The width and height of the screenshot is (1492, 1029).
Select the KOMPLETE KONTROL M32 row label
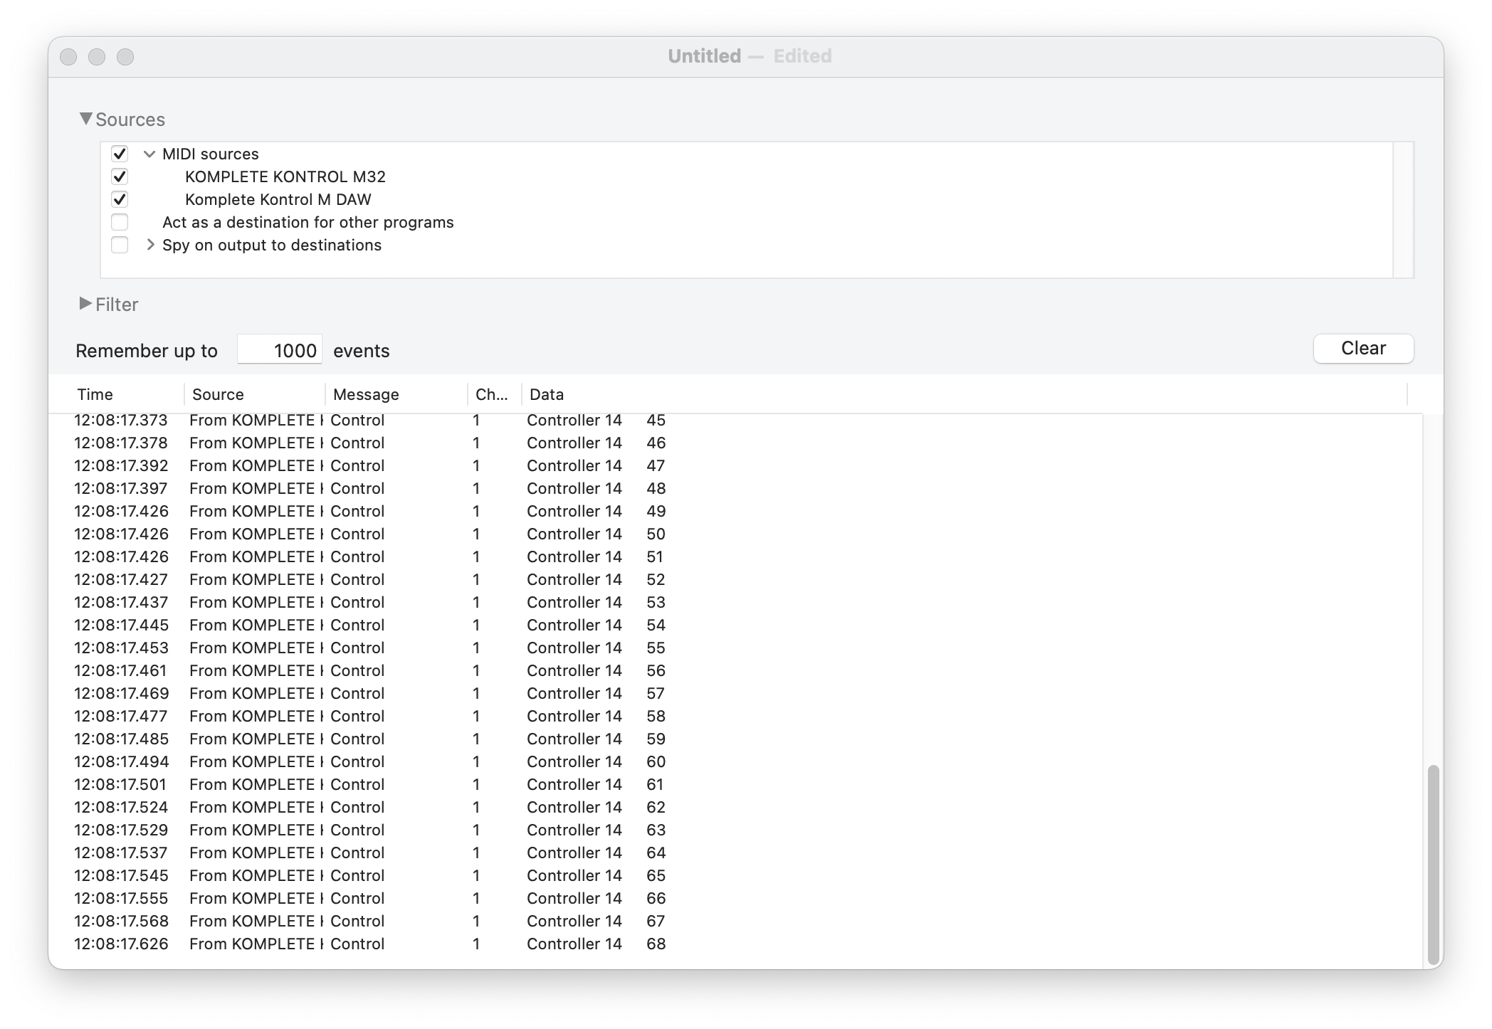point(285,176)
